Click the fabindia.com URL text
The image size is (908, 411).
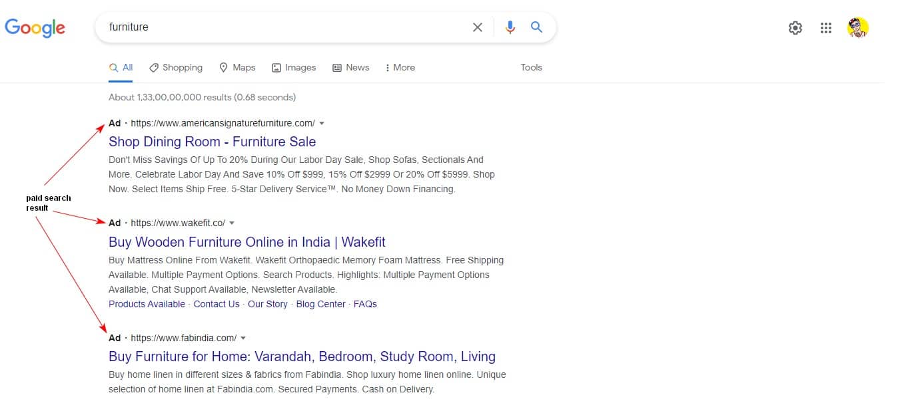click(183, 338)
